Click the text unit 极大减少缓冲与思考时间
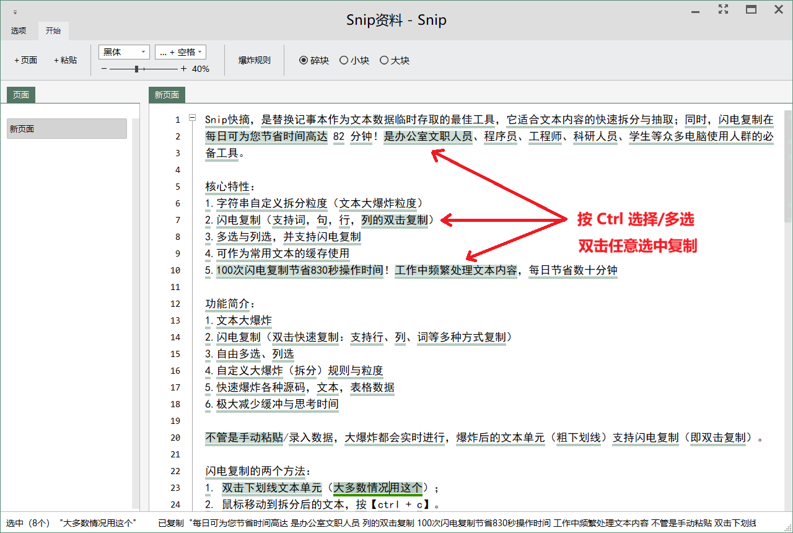The image size is (793, 533). click(278, 404)
